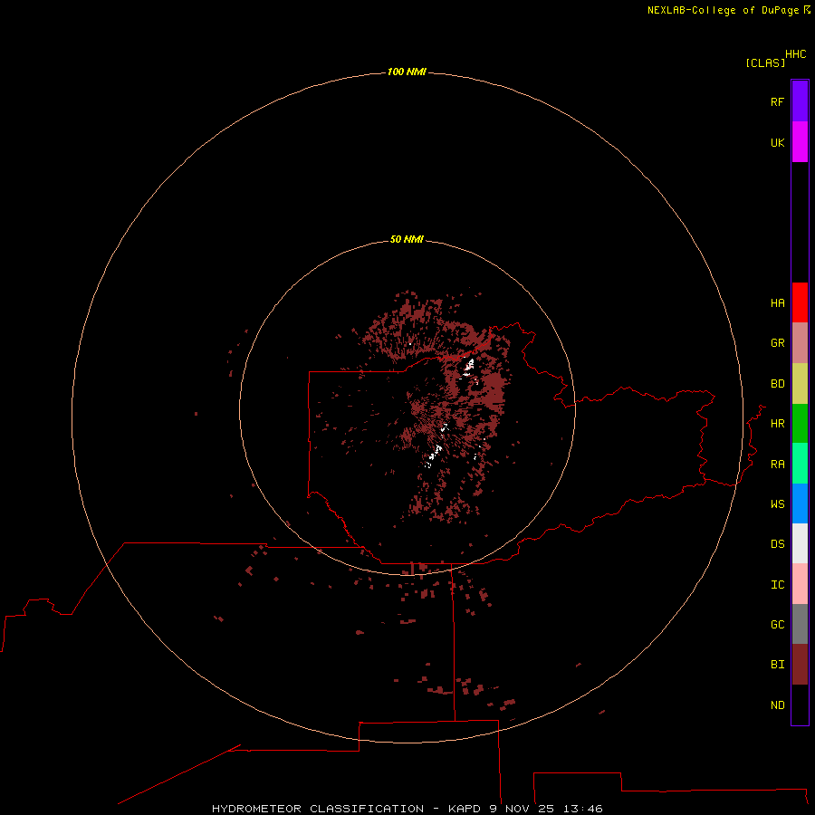Select the IC light pink legend swatch
The width and height of the screenshot is (815, 815).
800,584
